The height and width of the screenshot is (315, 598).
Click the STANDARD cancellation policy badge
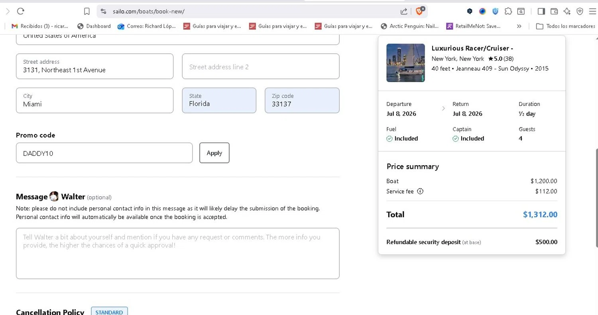point(109,311)
